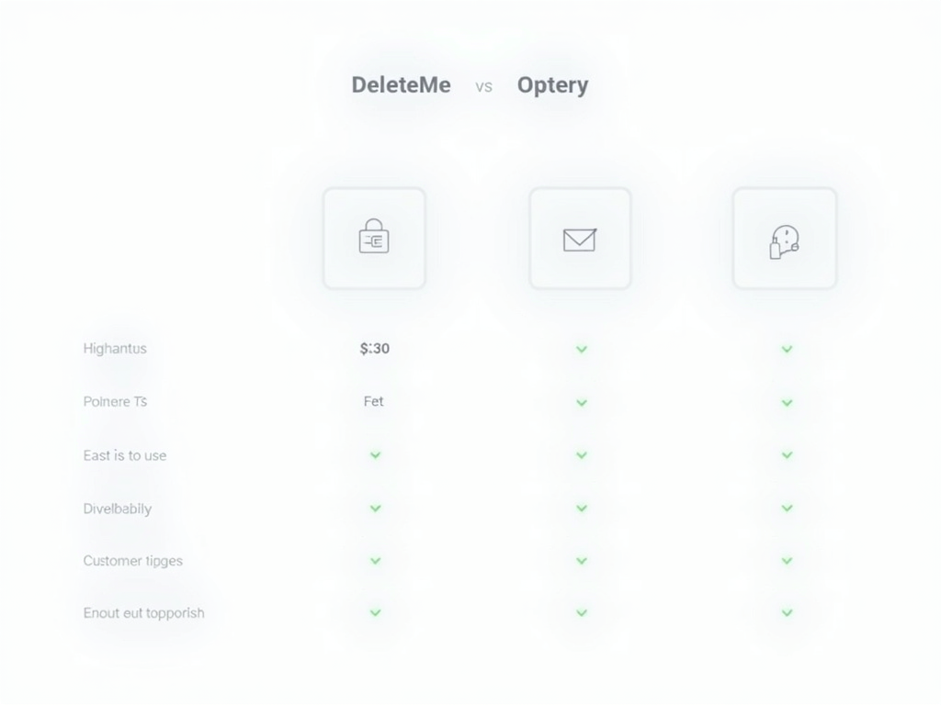Screen dimensions: 941x705
Task: Click the $:30 price value
Action: [x=375, y=348]
